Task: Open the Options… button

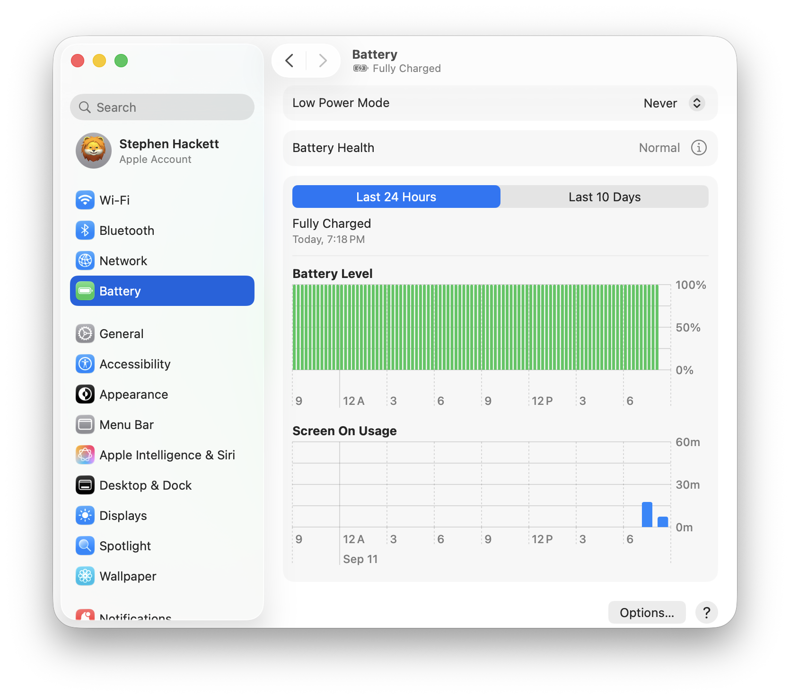Action: click(x=647, y=612)
